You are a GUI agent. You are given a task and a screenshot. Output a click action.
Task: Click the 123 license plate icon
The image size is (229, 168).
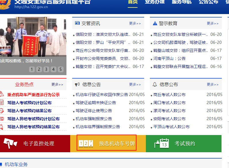tap(86, 144)
